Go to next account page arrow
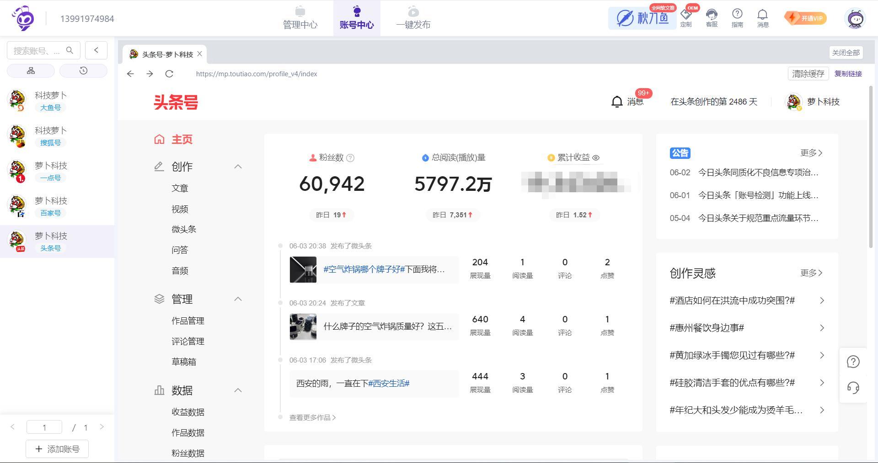Image resolution: width=878 pixels, height=463 pixels. [102, 427]
